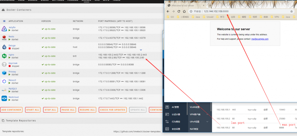
Task: Click the github limetech docker-templates URL
Action: (x=137, y=132)
